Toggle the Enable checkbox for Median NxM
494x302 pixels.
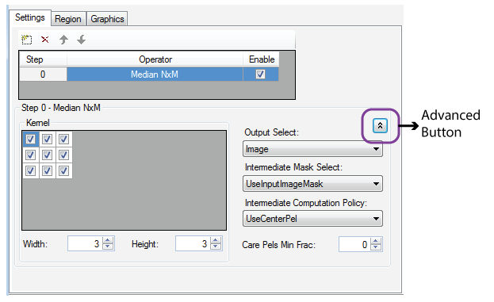[x=260, y=75]
